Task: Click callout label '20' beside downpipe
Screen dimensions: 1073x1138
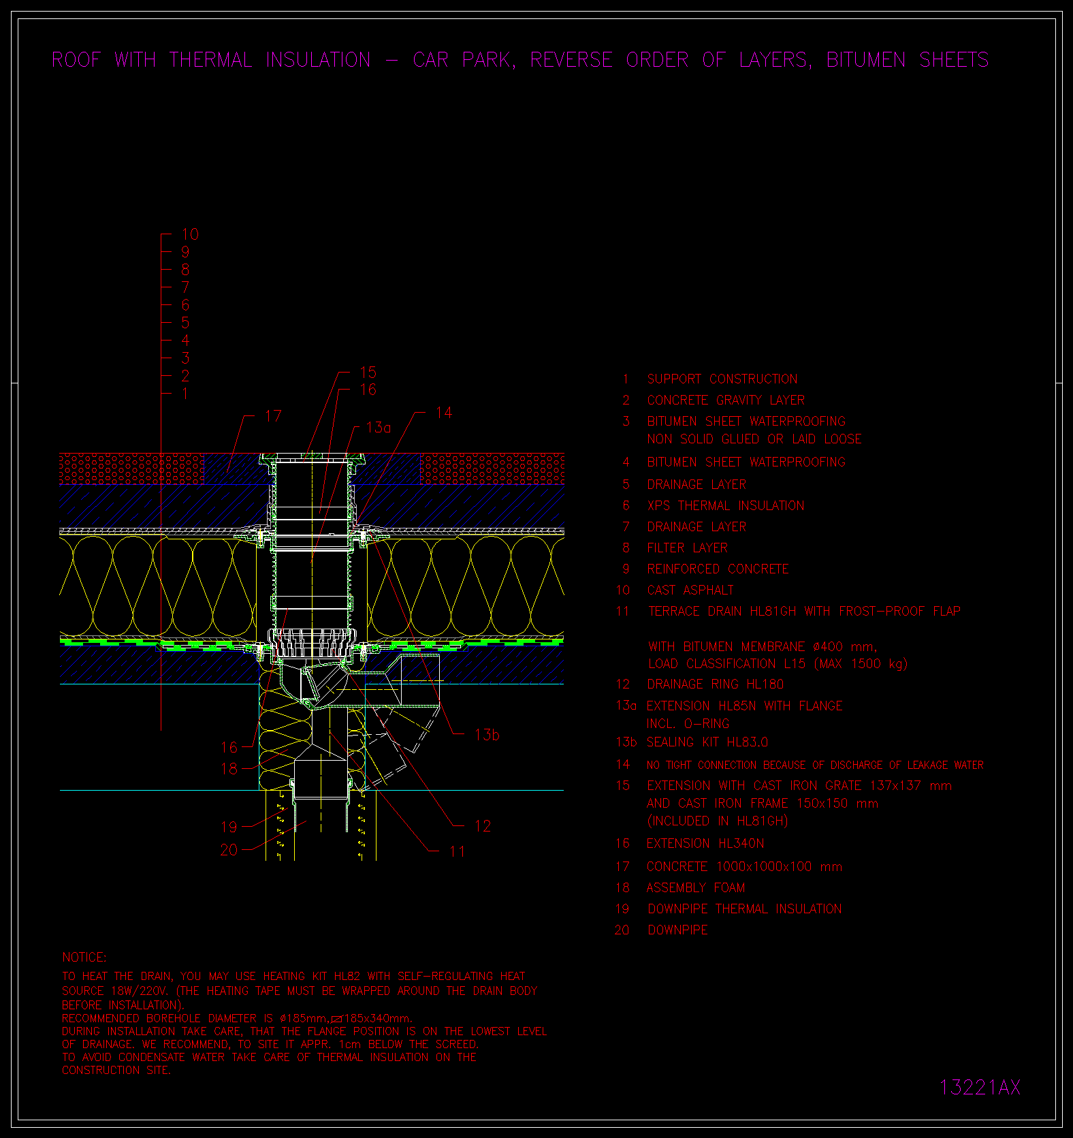Action: (x=229, y=850)
